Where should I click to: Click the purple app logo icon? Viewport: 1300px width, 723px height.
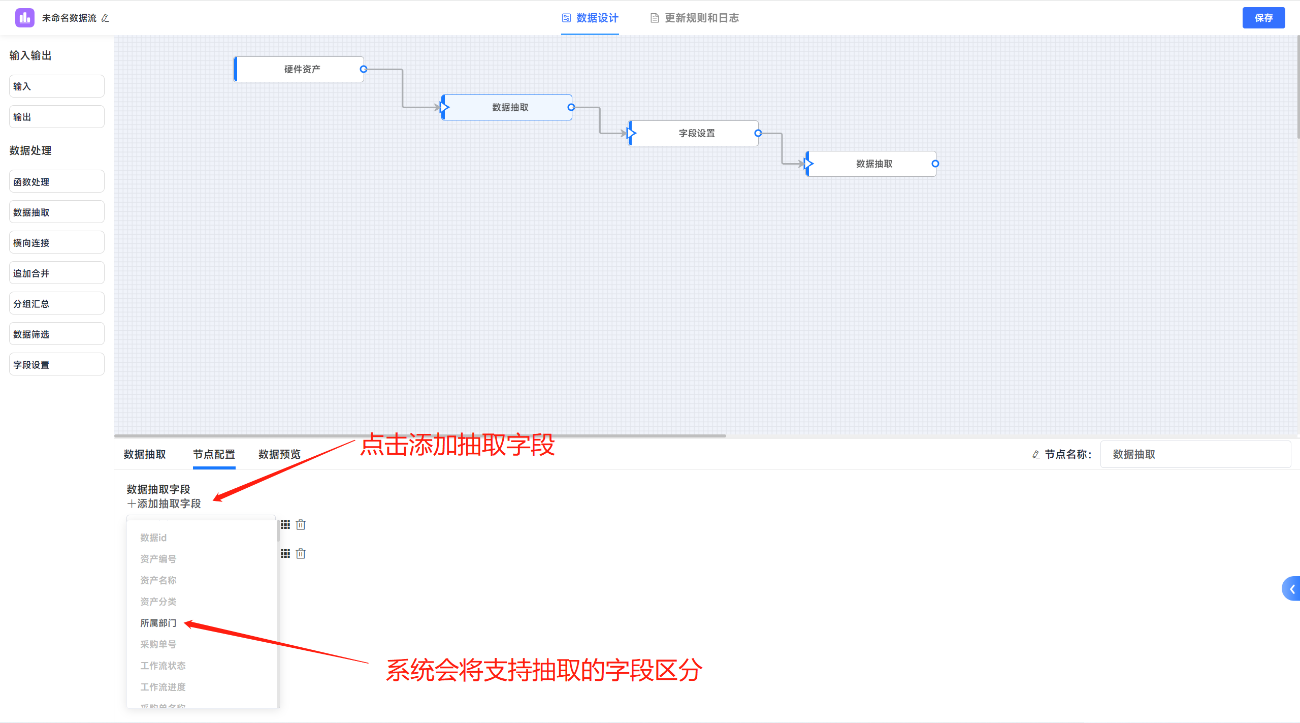(x=24, y=18)
